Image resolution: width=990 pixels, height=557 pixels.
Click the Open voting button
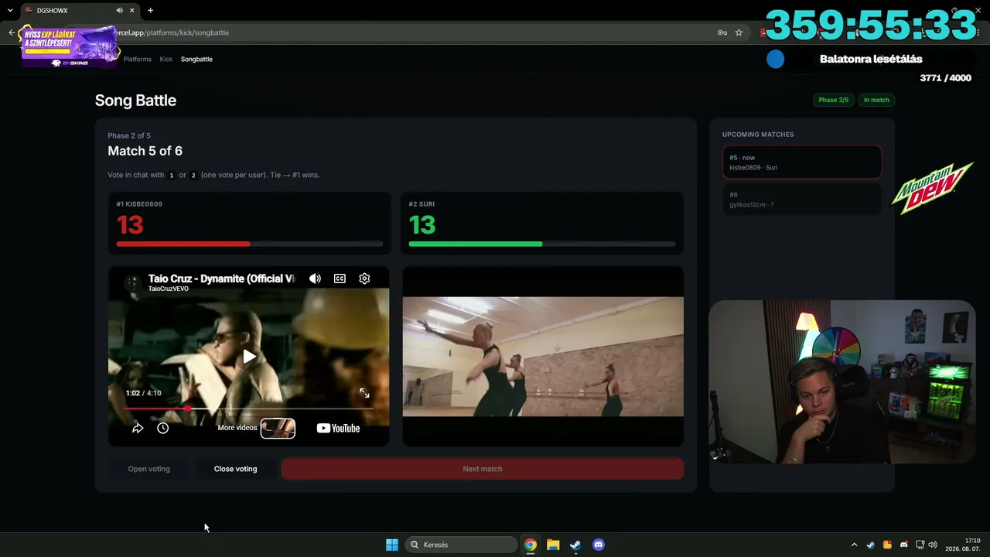pos(148,469)
